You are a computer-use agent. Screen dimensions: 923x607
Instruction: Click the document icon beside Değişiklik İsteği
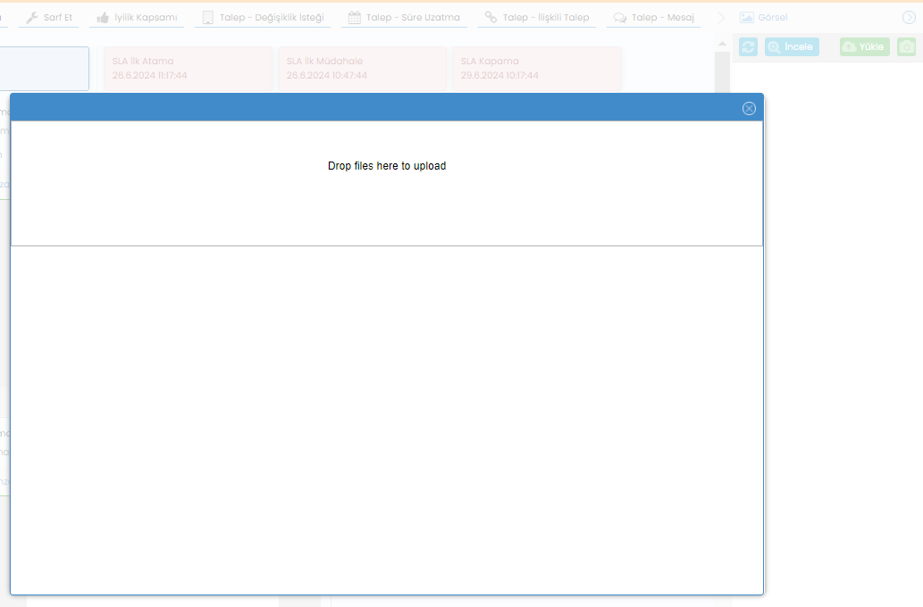pos(208,18)
